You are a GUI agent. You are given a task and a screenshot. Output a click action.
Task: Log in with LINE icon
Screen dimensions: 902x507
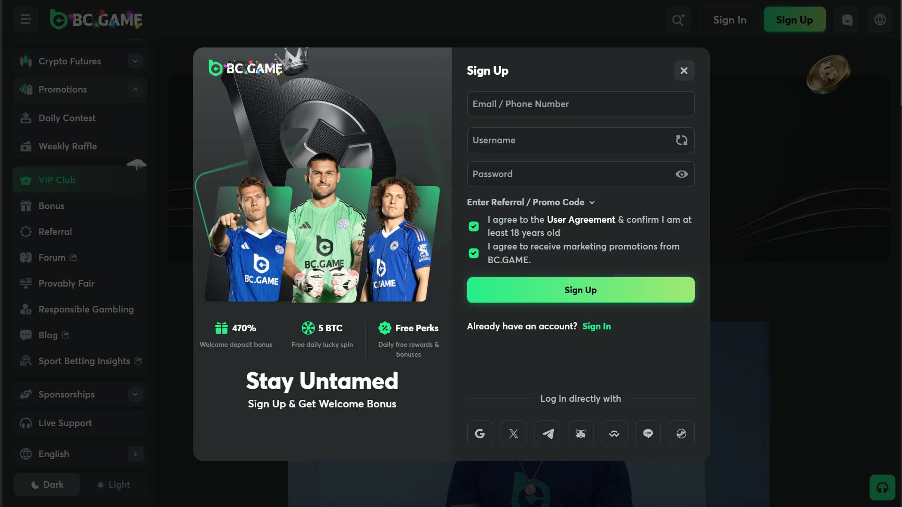648,433
